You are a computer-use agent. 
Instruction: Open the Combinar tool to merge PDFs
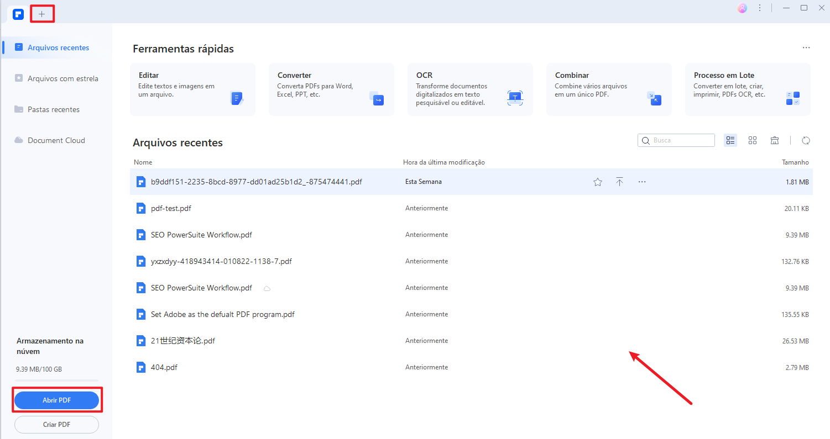click(x=608, y=89)
